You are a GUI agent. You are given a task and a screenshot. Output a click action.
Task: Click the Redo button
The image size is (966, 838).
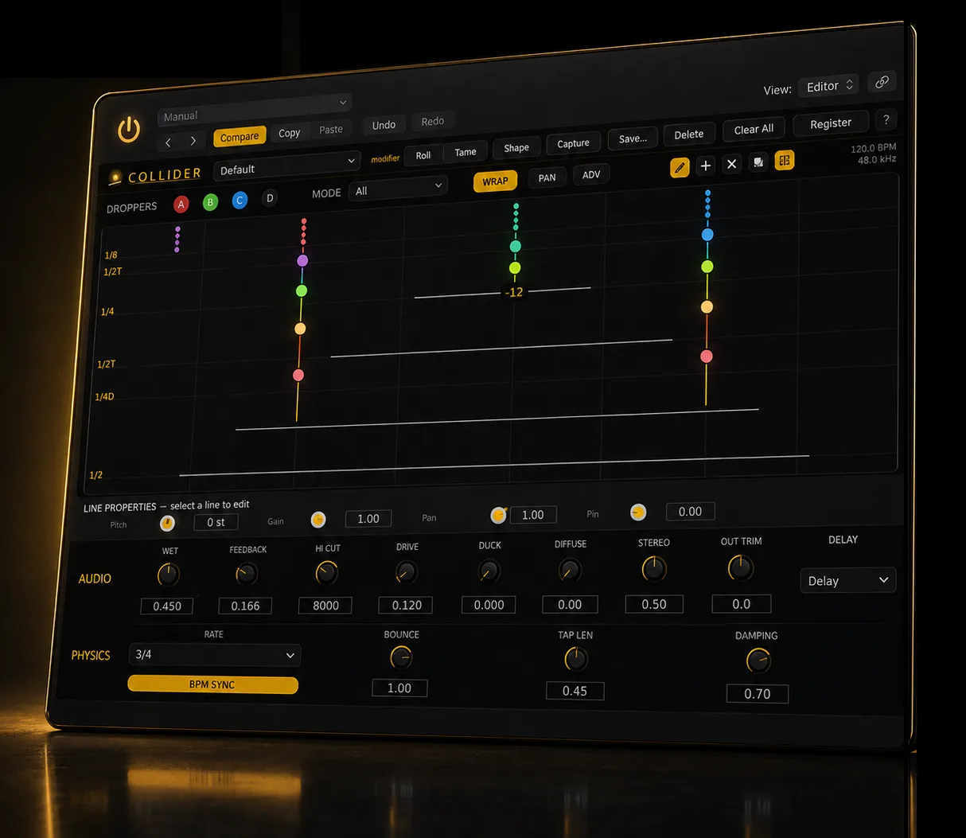coord(433,121)
